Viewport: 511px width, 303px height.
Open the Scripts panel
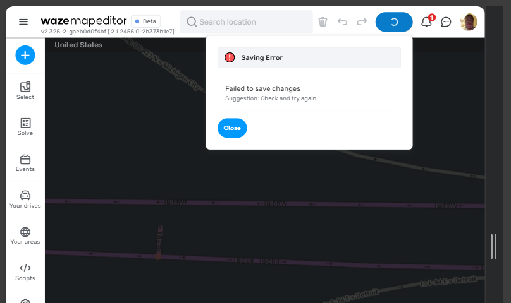tap(25, 271)
